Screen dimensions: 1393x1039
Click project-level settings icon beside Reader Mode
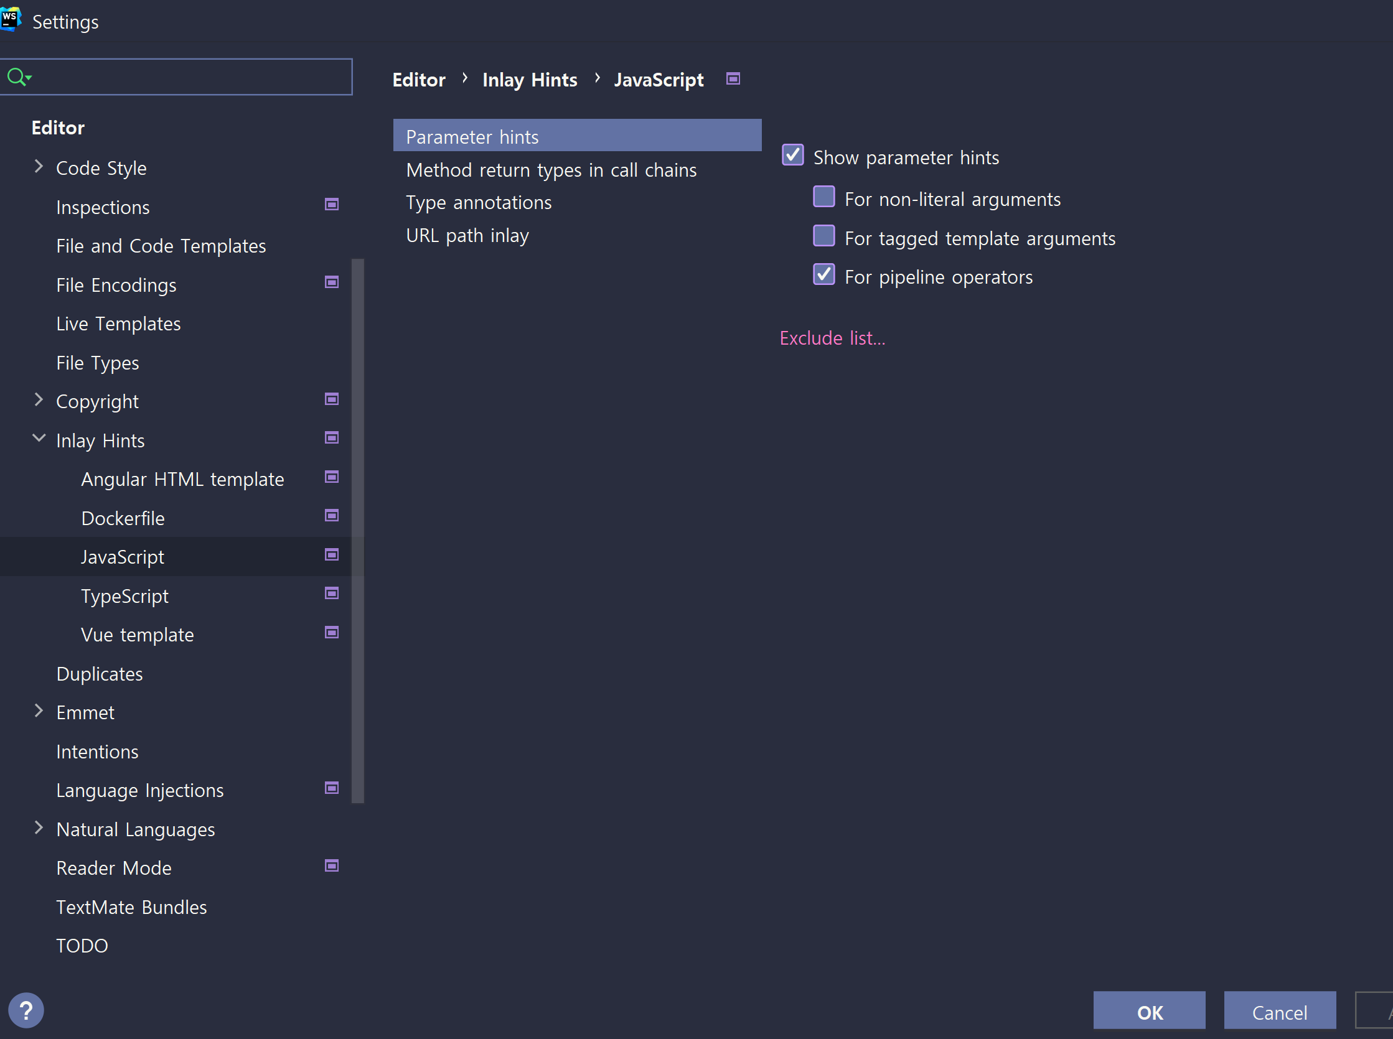click(x=332, y=866)
